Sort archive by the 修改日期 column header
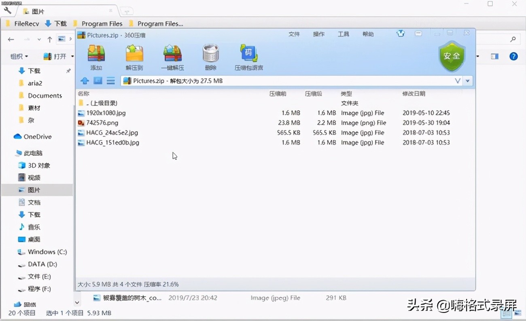 [x=414, y=94]
